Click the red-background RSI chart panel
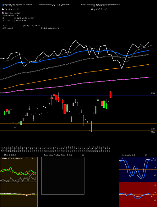 [138, 194]
